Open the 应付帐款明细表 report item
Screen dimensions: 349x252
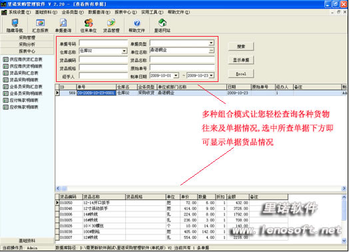coord(21,100)
